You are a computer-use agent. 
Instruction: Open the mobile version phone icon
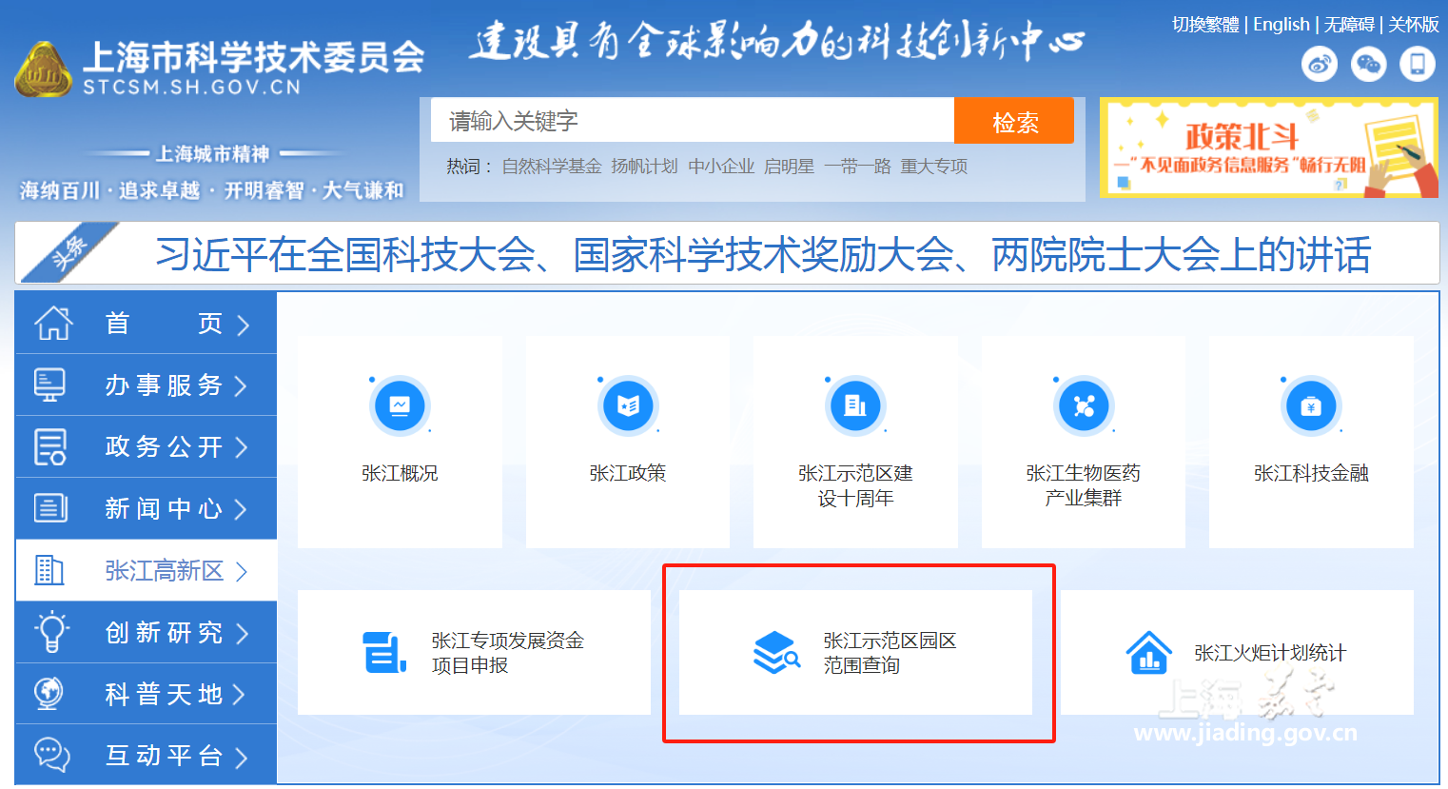coord(1417,64)
